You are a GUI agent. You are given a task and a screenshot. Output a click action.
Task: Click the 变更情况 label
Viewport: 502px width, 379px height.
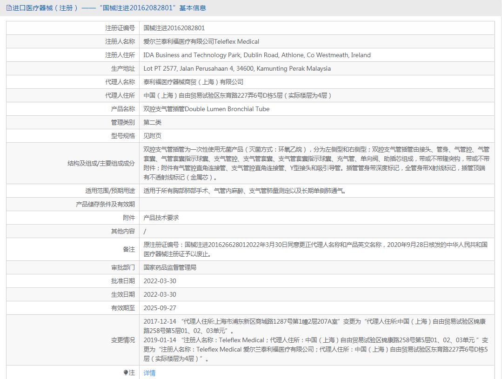point(123,340)
